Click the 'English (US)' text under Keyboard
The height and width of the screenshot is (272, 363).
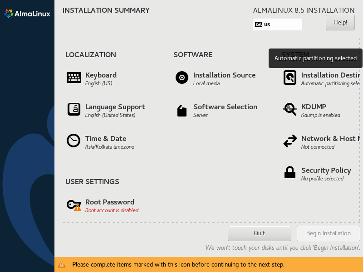tap(98, 83)
